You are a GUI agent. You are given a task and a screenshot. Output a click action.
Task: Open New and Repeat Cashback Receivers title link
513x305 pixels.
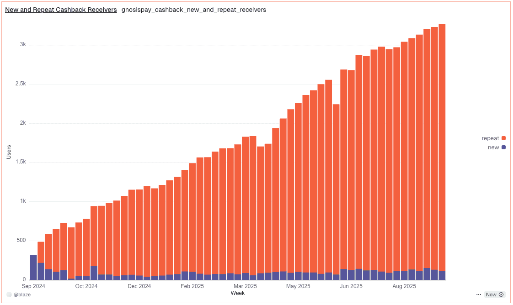click(61, 10)
